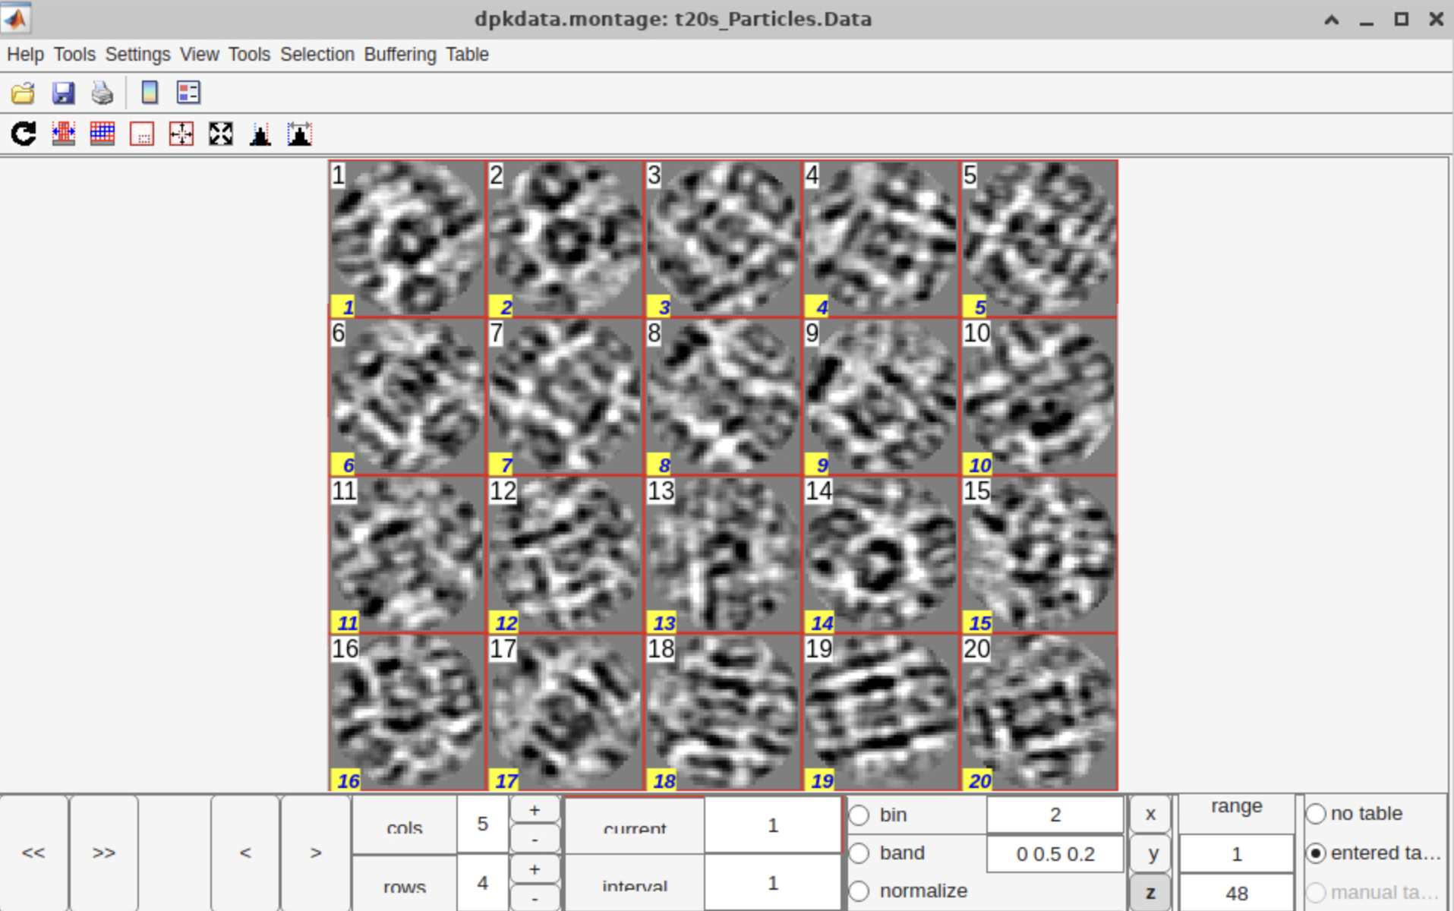Click the red-blue grid selection icon
This screenshot has width=1454, height=911.
point(103,134)
